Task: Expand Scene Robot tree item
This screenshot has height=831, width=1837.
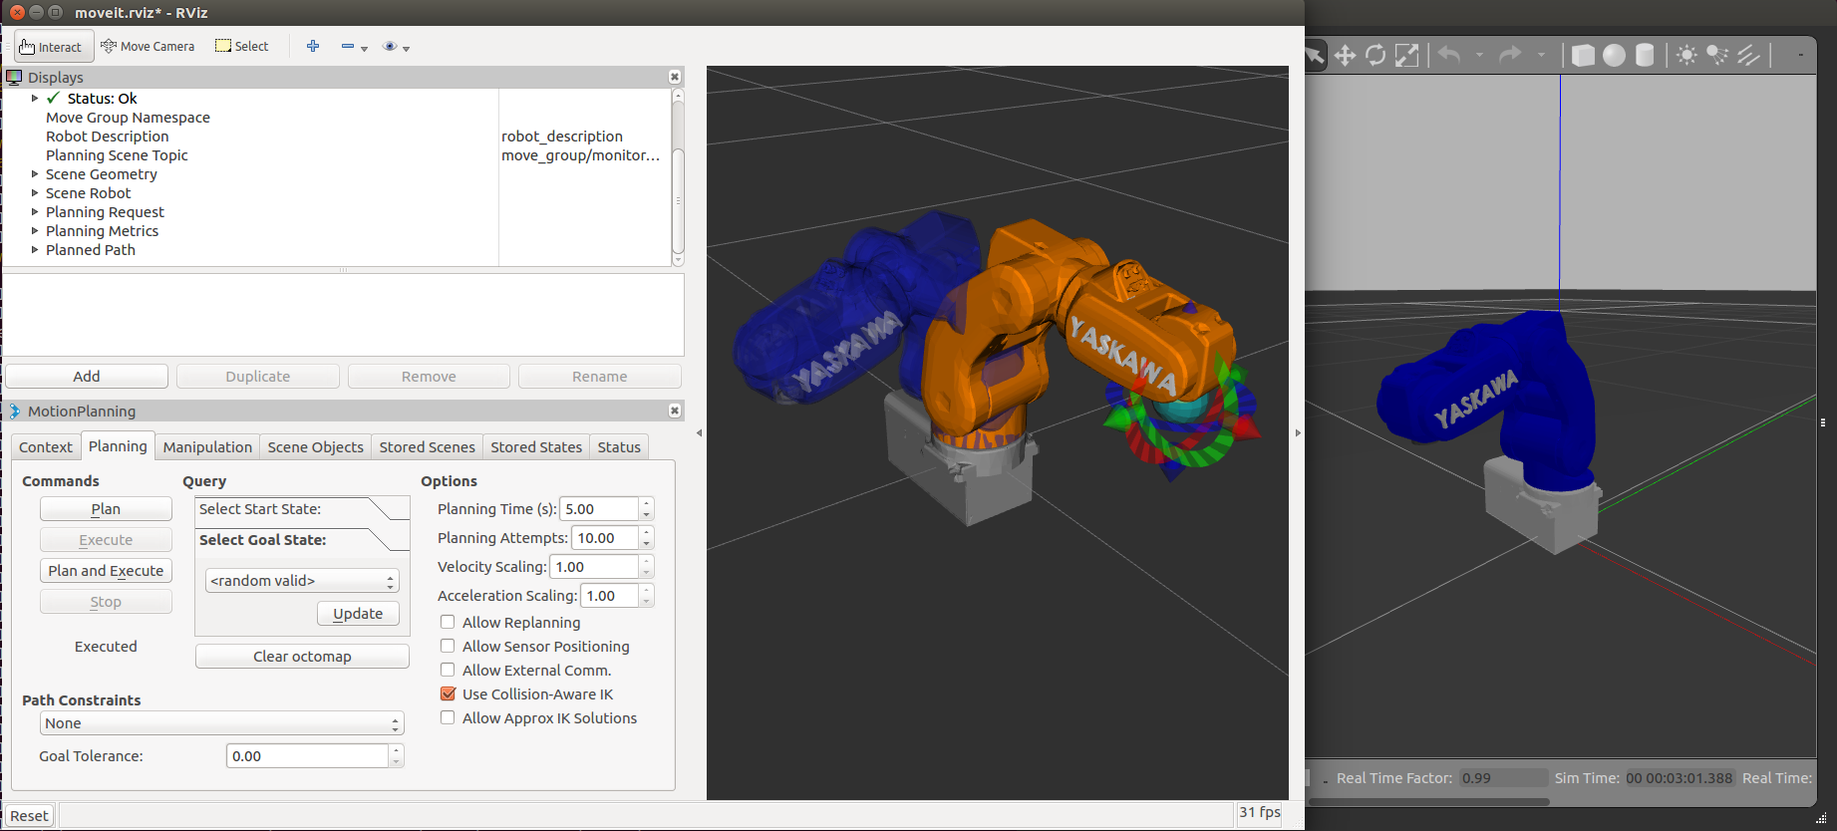Action: 35,192
